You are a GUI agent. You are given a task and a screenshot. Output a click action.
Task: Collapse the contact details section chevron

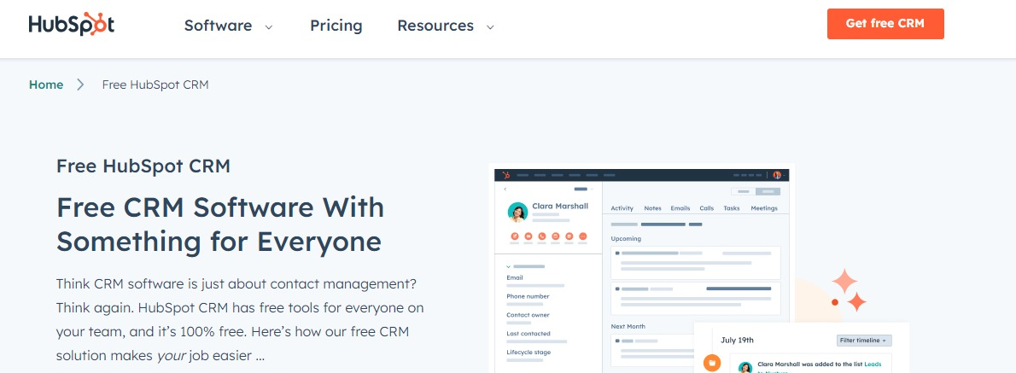(508, 266)
